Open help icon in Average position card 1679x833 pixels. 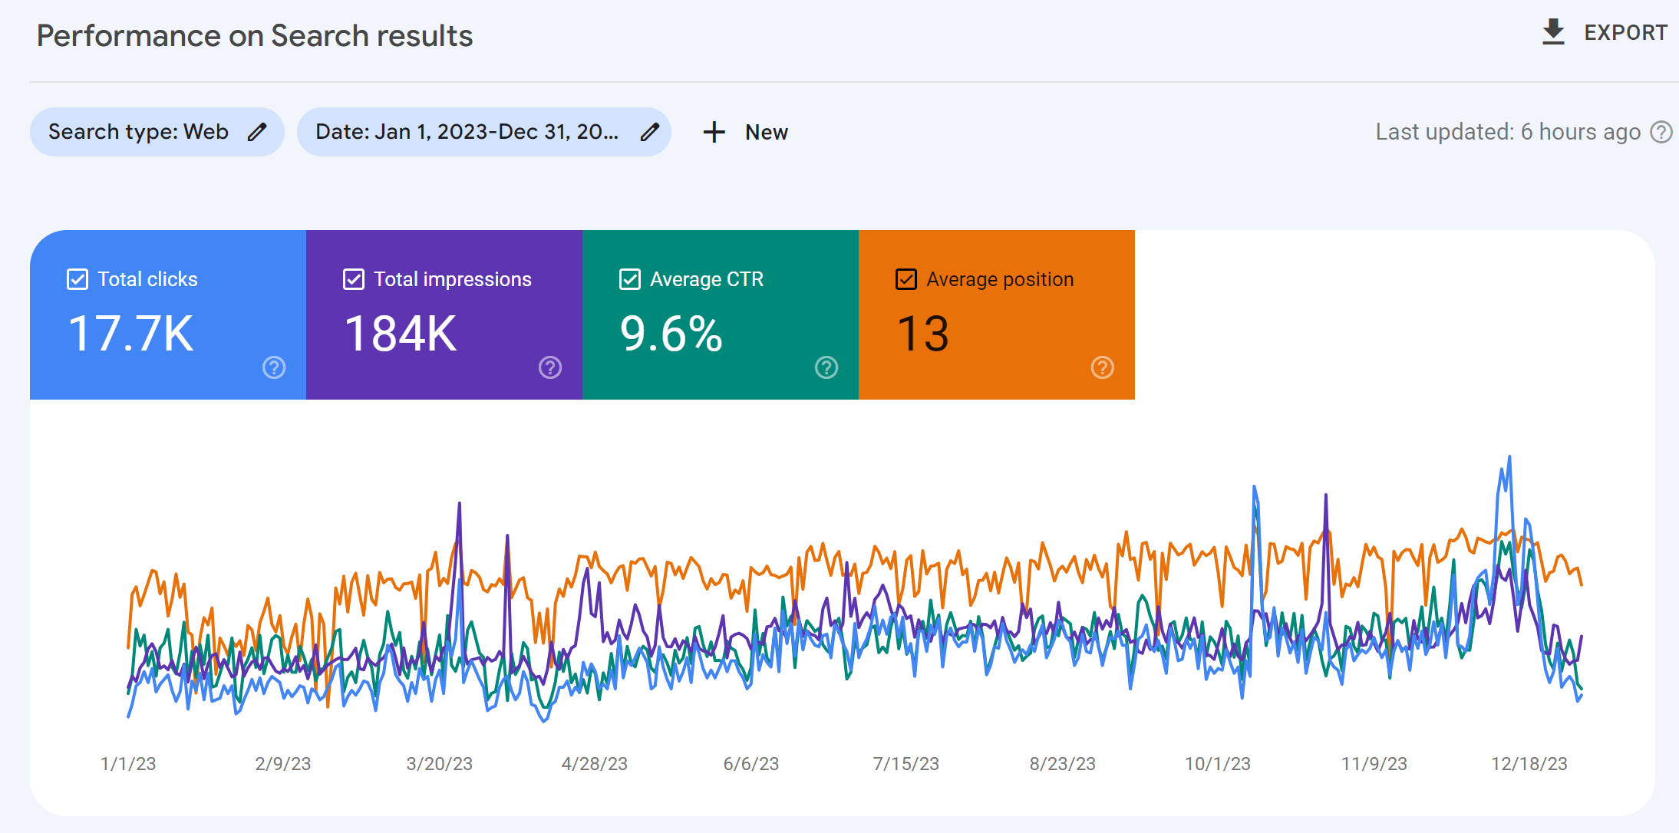coord(1103,367)
